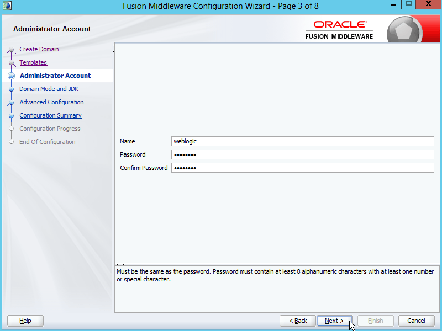Click the Advanced Configuration step node icon
Screen dimensions: 442x331
click(11, 103)
